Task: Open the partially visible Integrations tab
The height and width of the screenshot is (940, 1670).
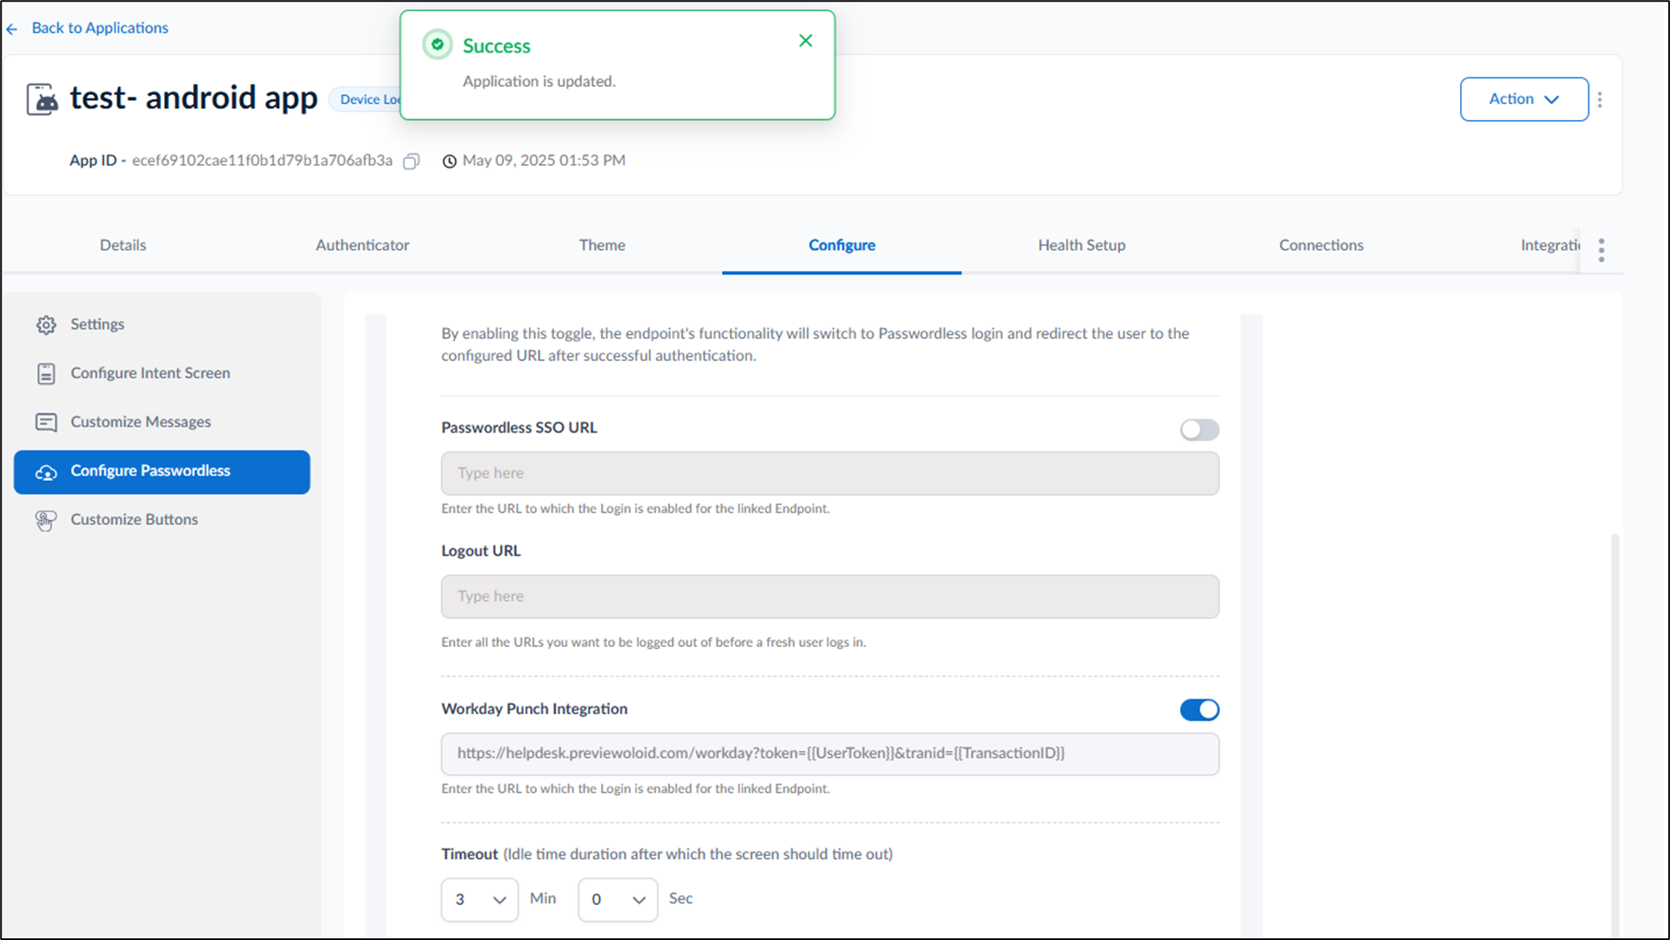Action: click(1550, 245)
